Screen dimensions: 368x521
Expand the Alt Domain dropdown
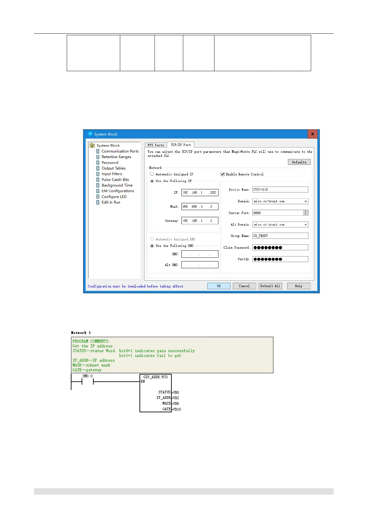pos(306,225)
